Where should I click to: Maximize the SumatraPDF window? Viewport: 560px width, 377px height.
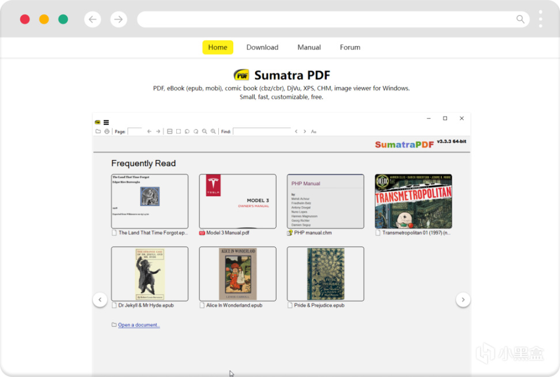tap(445, 119)
